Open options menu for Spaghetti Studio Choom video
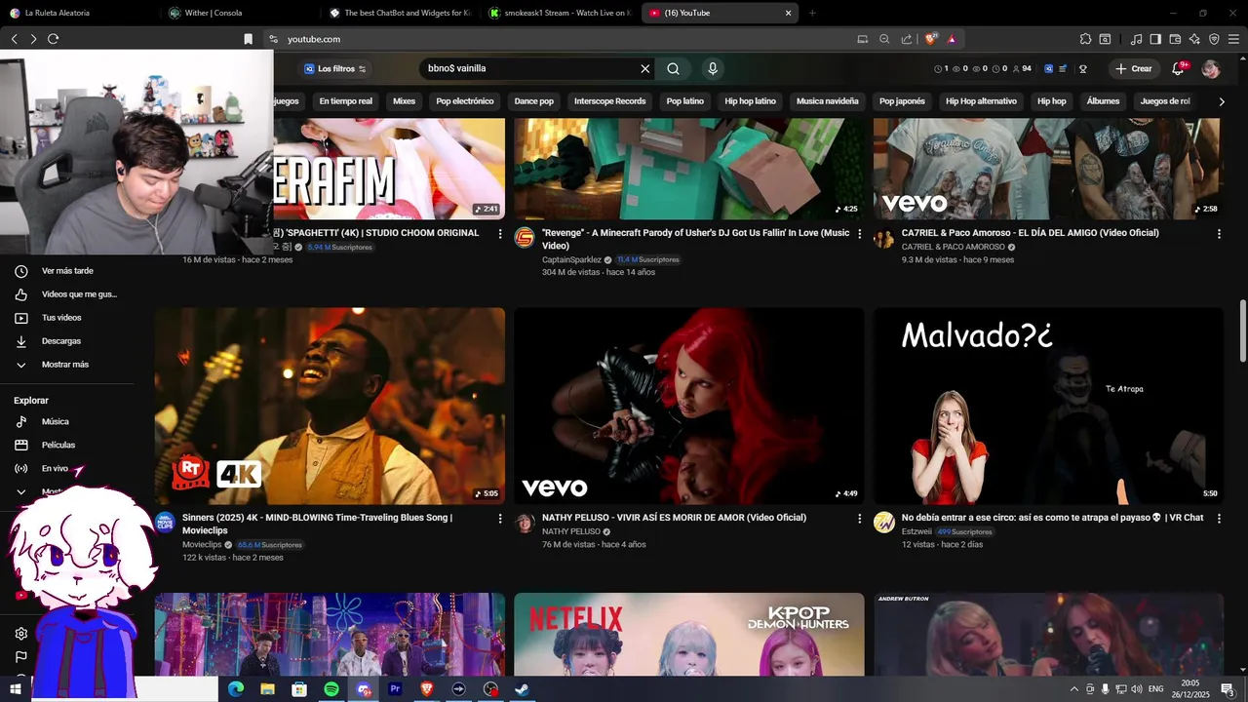The height and width of the screenshot is (702, 1248). (x=500, y=234)
